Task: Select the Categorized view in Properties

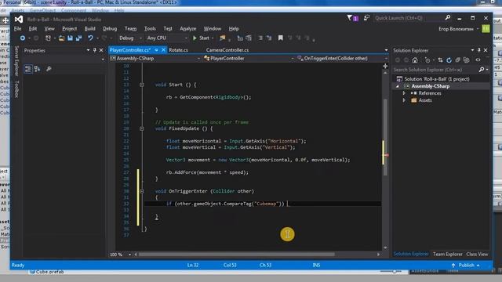Action: (28, 69)
